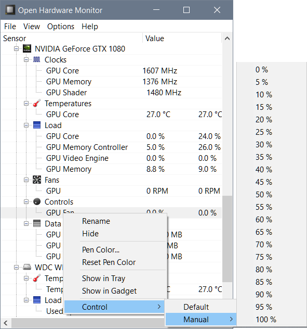Click the Open Hardware Monitor title bar icon
This screenshot has height=329, width=307.
coord(10,10)
